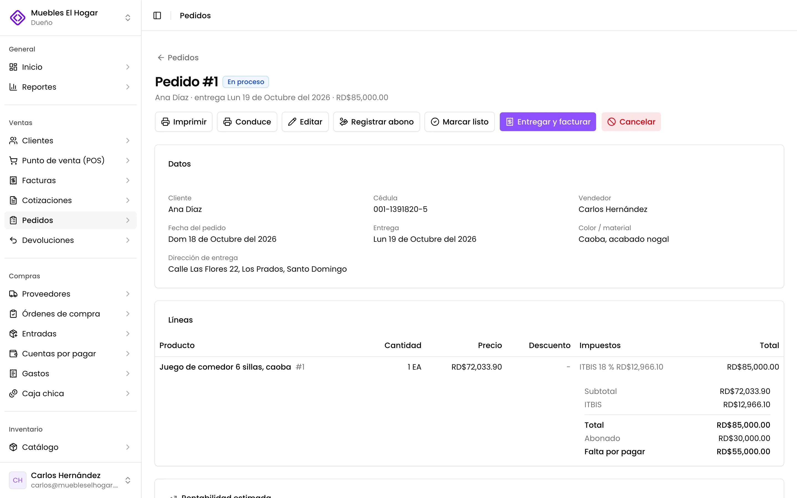Click the shopping cart POS icon
797x498 pixels.
(x=13, y=160)
